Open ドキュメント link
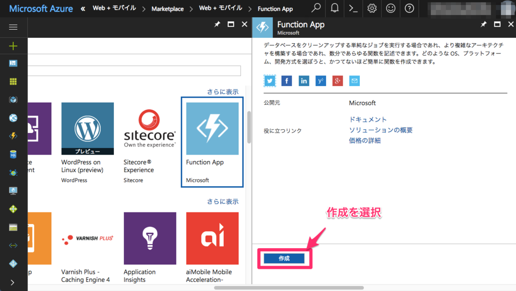Screen dimensions: 516x291 pyautogui.click(x=367, y=119)
